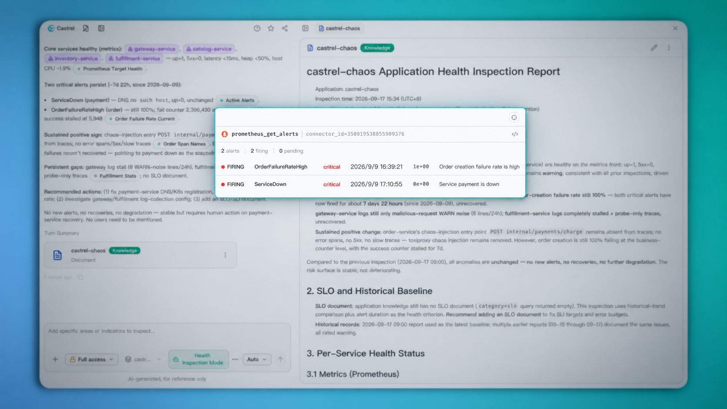Screen dimensions: 727x409
Task: Open document more options vertical dots
Action: click(669, 48)
